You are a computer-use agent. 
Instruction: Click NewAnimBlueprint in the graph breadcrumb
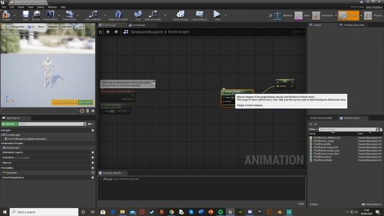147,32
